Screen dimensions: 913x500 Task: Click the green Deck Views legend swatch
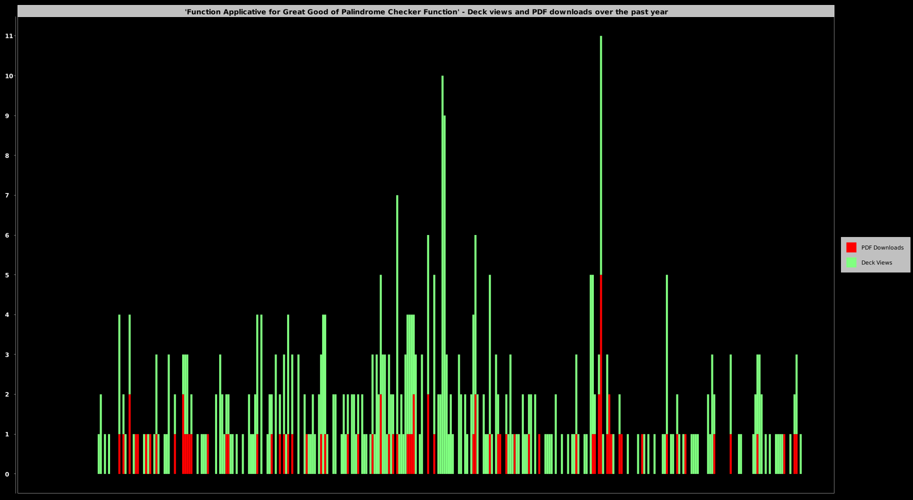(x=851, y=262)
